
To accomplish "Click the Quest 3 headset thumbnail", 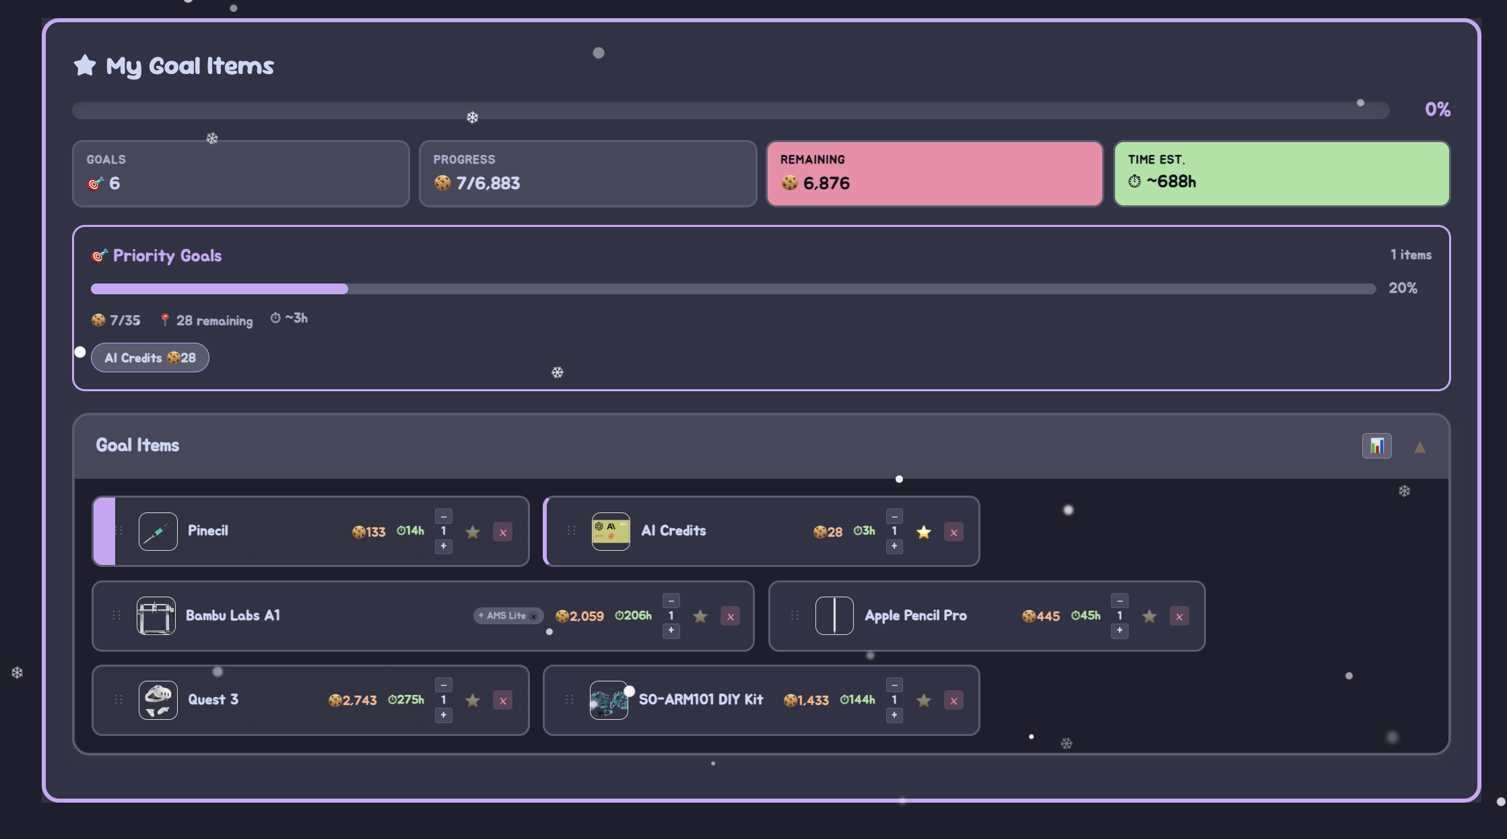I will pyautogui.click(x=158, y=700).
